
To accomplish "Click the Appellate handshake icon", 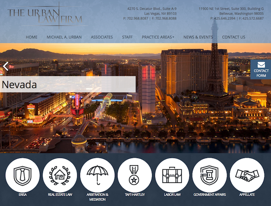I will click(247, 175).
